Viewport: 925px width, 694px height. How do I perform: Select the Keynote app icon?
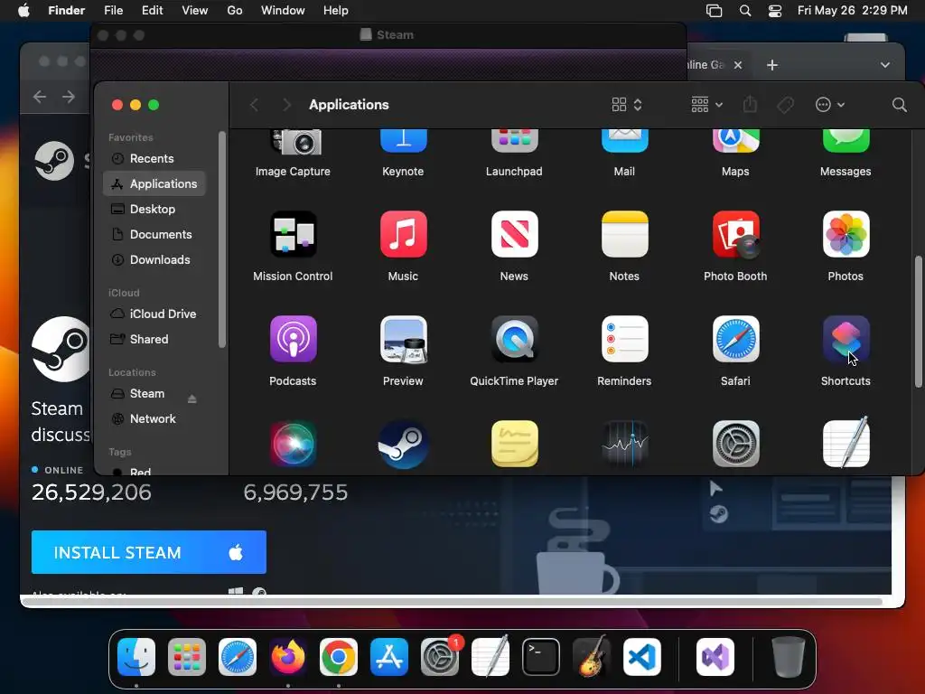tap(404, 142)
